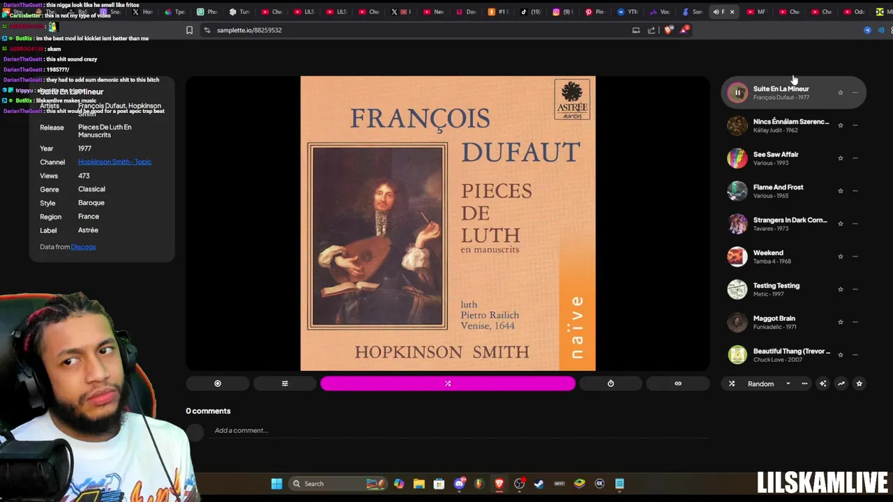
Task: Play See Saw Affair from the playlist
Action: pyautogui.click(x=776, y=155)
